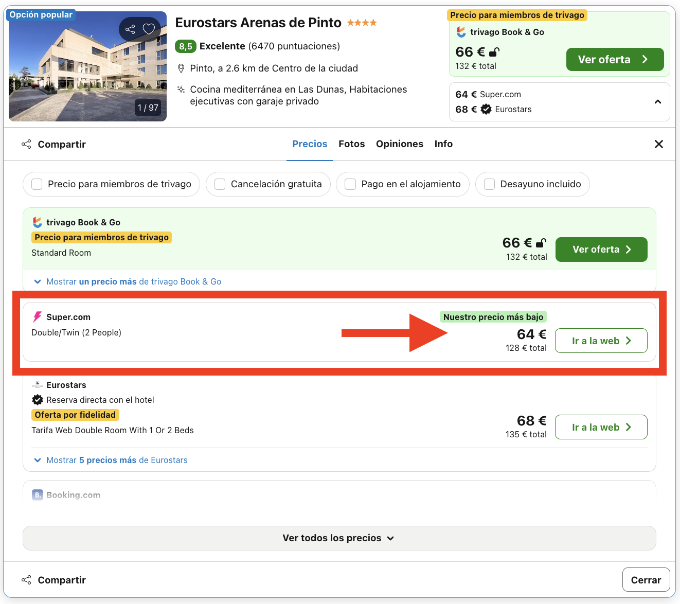Click the location pin icon near Pinto
This screenshot has width=680, height=604.
coord(181,68)
